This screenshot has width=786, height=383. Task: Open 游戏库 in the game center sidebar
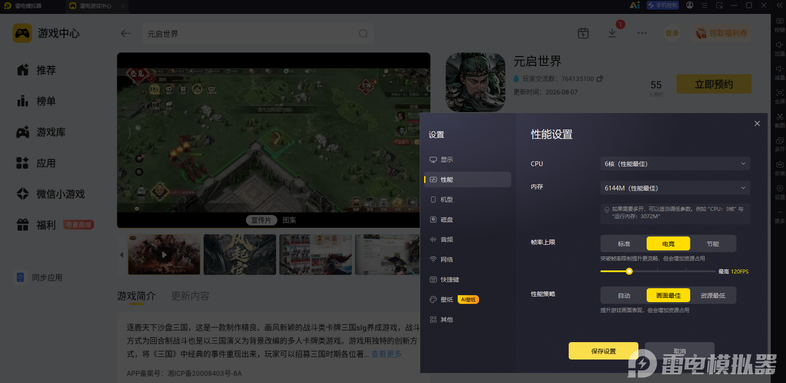coord(41,132)
